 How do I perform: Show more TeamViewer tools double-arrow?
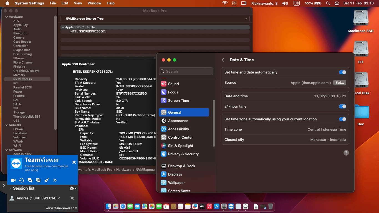pyautogui.click(x=55, y=180)
